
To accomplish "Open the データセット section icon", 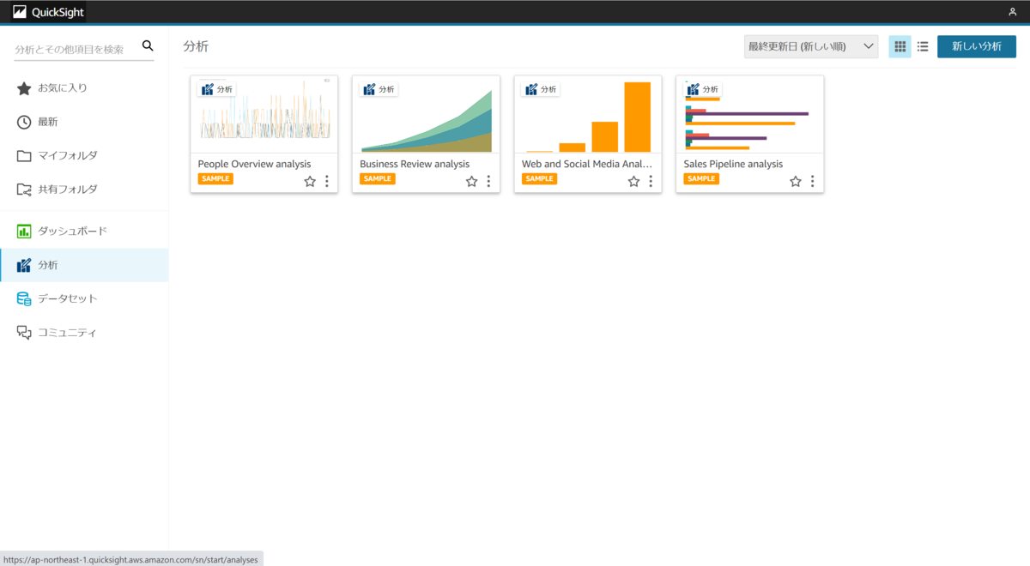I will point(24,298).
